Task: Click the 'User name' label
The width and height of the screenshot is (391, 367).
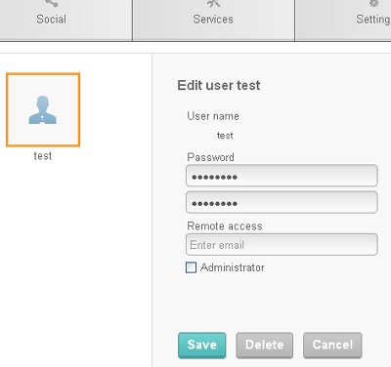Action: click(213, 116)
